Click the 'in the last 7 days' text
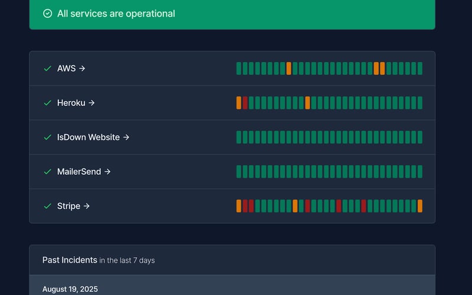Viewport: 472px width, 295px height. tap(127, 260)
